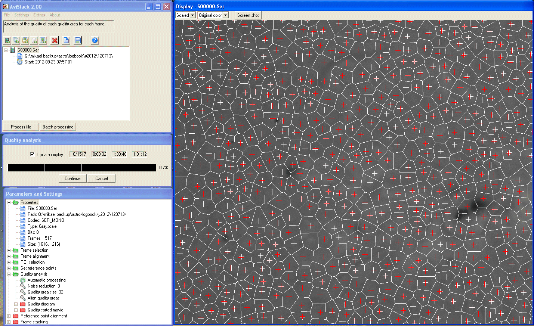This screenshot has width=534, height=326.
Task: Click the page icon next to Codec: SER_MONO
Action: (x=23, y=220)
